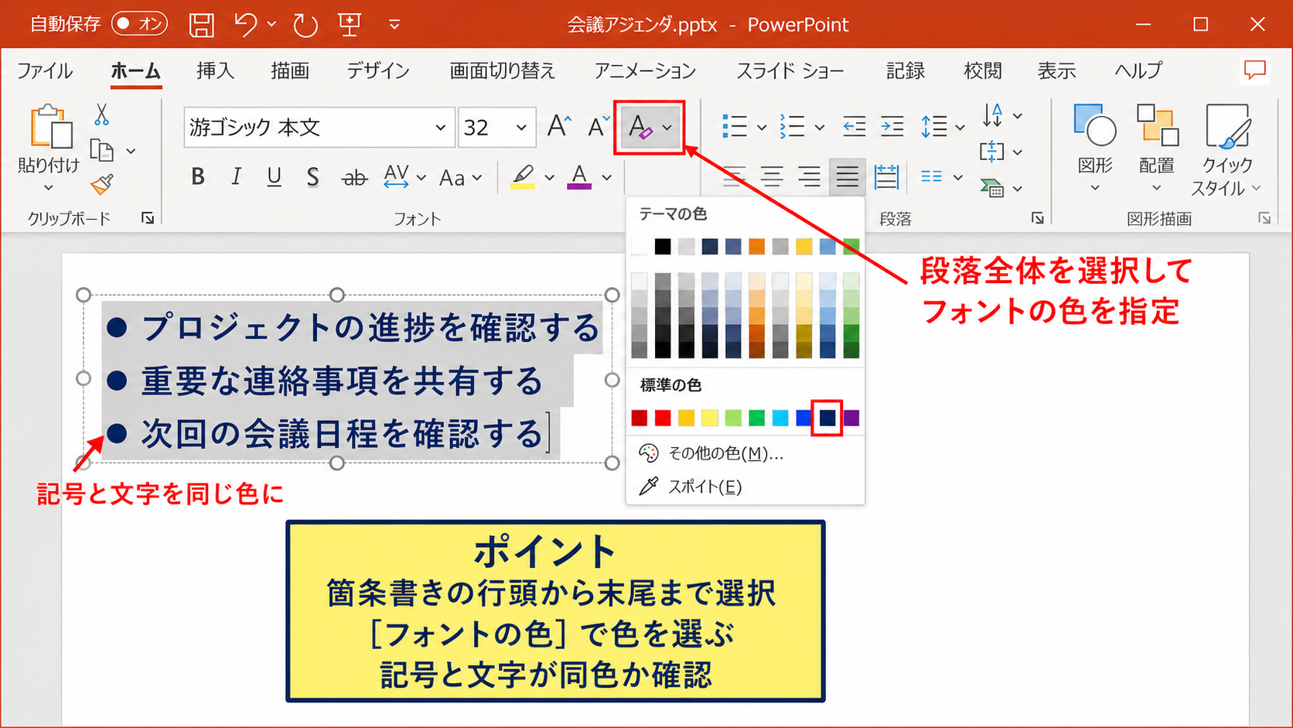This screenshot has height=728, width=1293.
Task: Select the black theme color swatch
Action: point(663,246)
